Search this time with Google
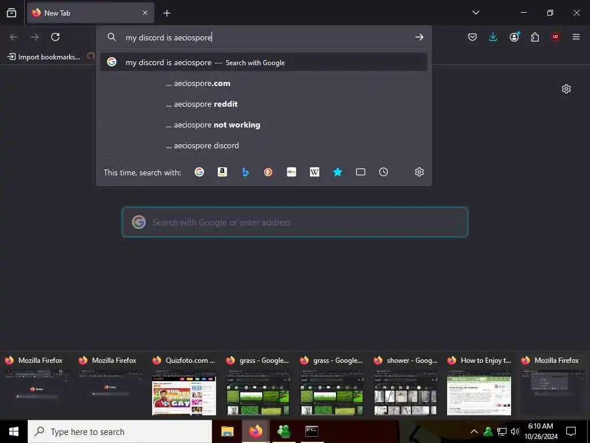 tap(199, 172)
